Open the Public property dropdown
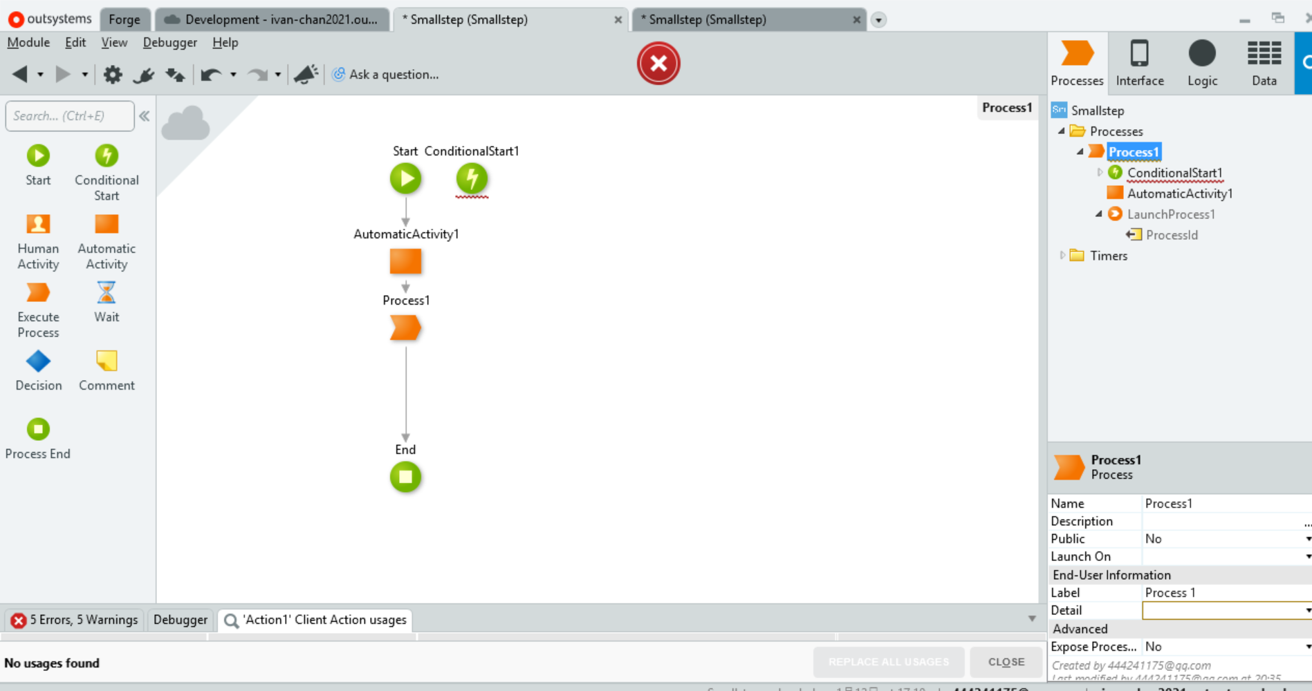This screenshot has height=691, width=1312. point(1307,539)
